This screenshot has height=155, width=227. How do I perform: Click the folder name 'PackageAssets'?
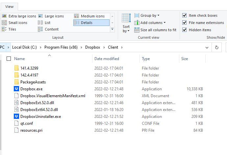pyautogui.click(x=33, y=82)
